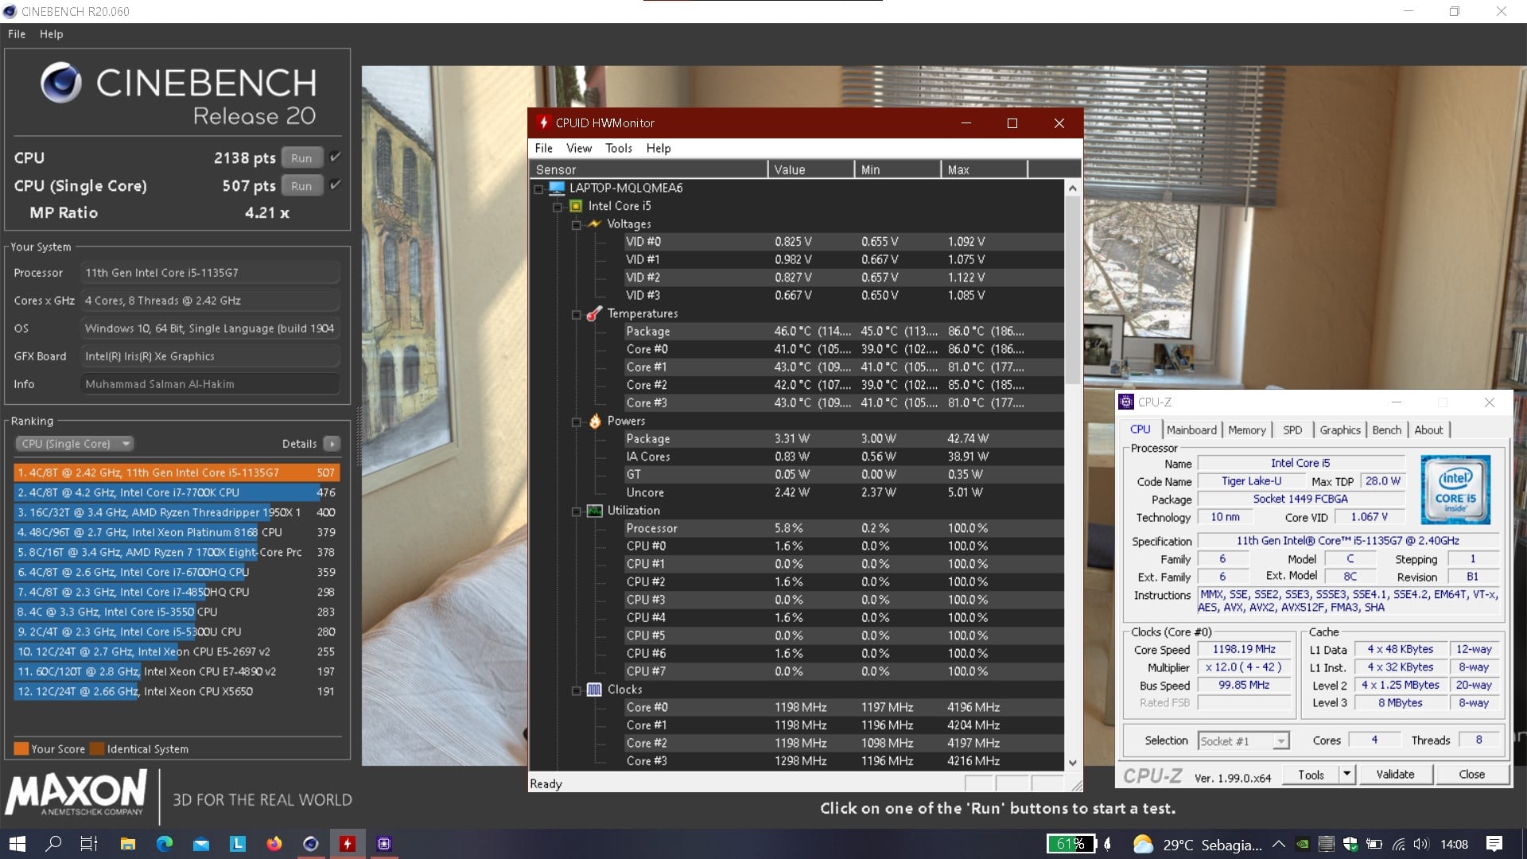Collapse the Utilization section
The width and height of the screenshot is (1527, 859).
577,511
